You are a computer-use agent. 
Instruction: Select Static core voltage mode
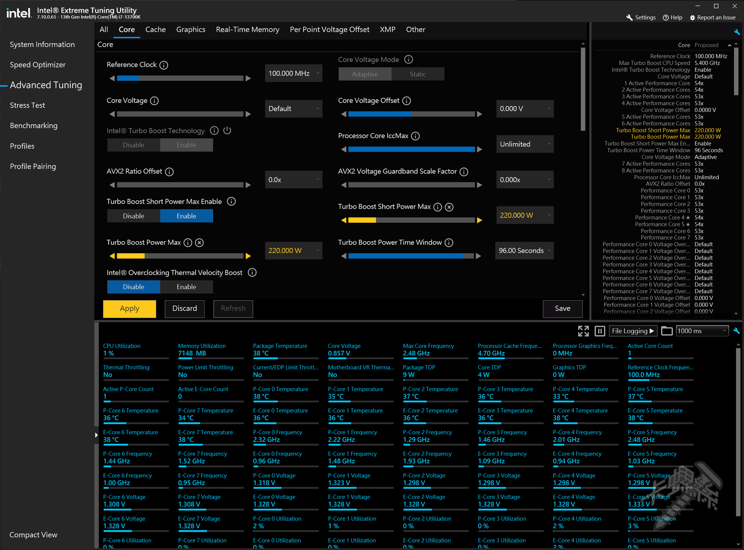point(418,74)
